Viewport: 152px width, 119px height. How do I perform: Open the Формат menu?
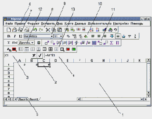(x=33, y=23)
